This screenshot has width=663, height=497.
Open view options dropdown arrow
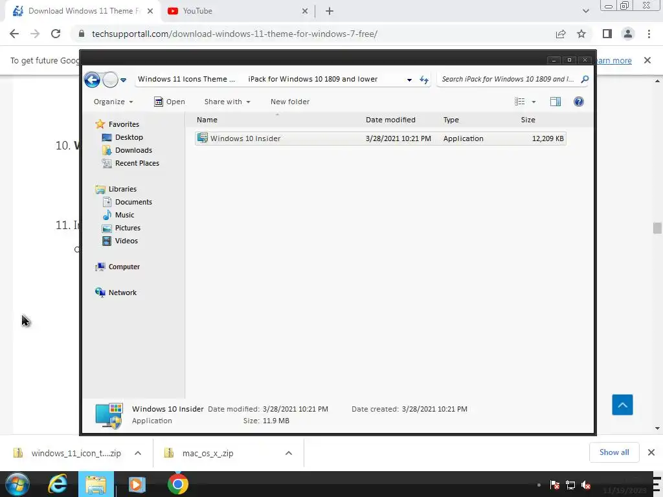(534, 102)
